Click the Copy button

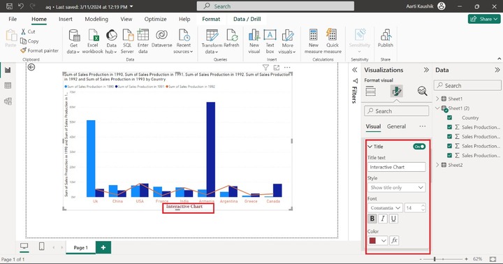(x=29, y=41)
